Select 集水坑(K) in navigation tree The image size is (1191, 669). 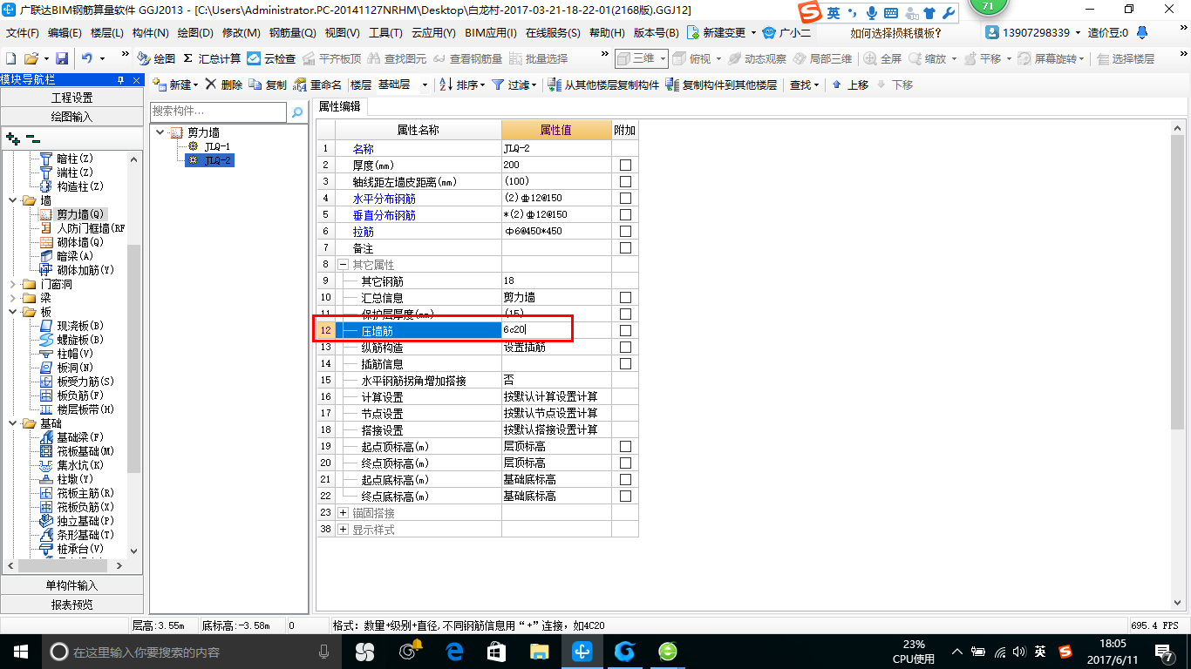point(71,465)
